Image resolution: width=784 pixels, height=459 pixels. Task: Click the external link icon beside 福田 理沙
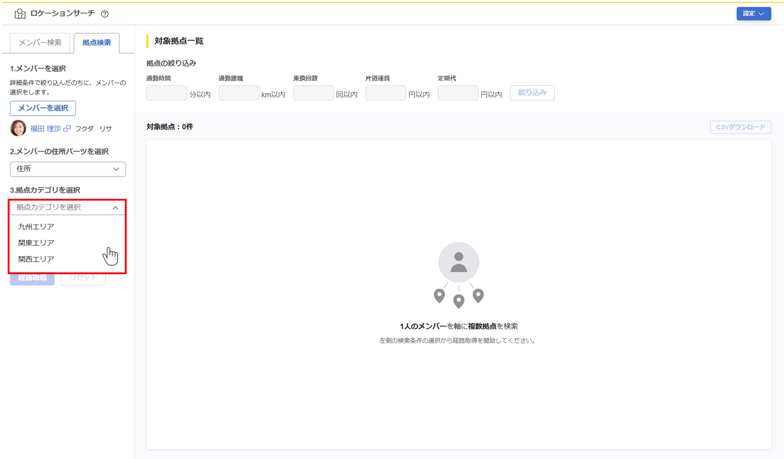[67, 128]
